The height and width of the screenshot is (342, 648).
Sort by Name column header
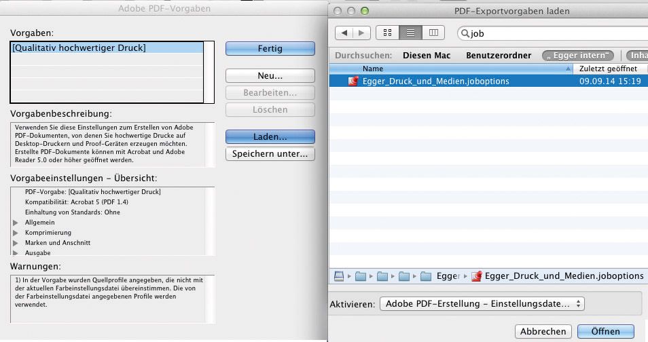coord(451,69)
